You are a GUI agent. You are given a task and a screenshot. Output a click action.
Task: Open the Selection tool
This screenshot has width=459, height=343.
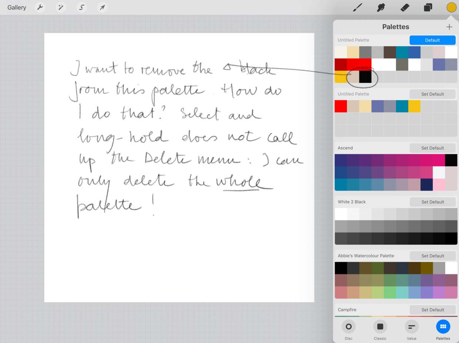(81, 7)
